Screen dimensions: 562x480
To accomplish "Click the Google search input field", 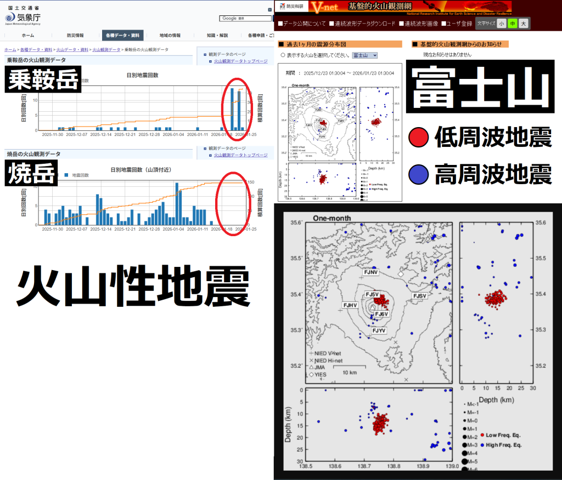I will [x=245, y=18].
